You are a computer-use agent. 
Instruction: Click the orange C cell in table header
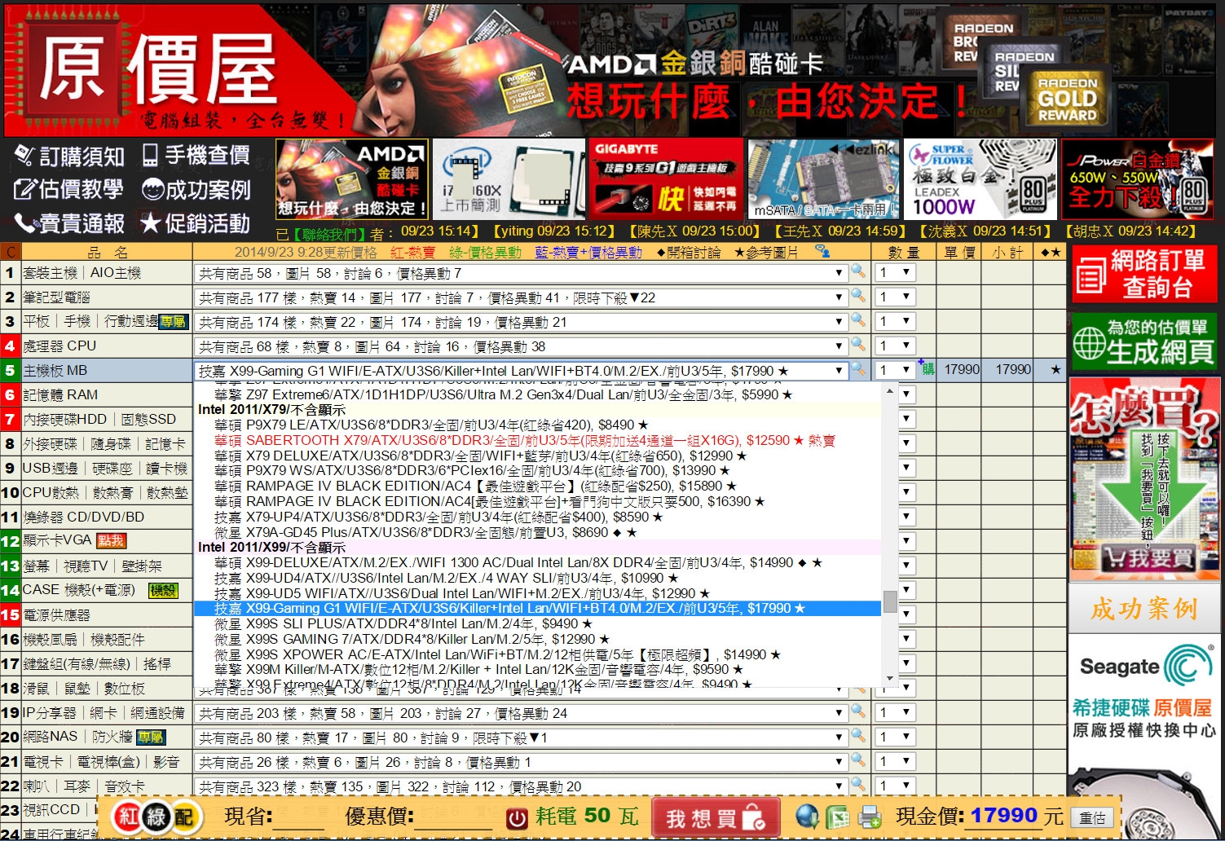coord(11,252)
